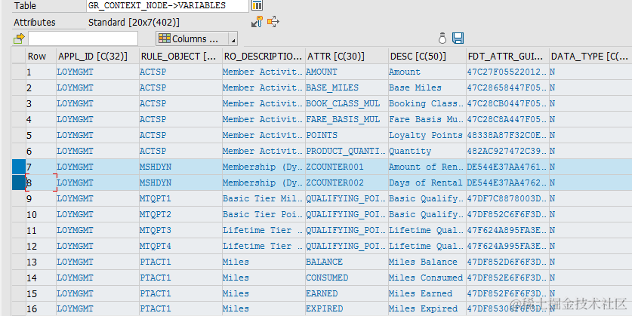
Task: Click the Days of Rental description cell
Action: (x=427, y=183)
